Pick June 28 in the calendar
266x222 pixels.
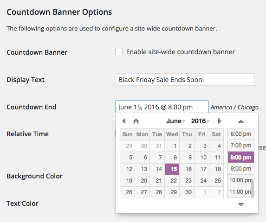coord(157,192)
